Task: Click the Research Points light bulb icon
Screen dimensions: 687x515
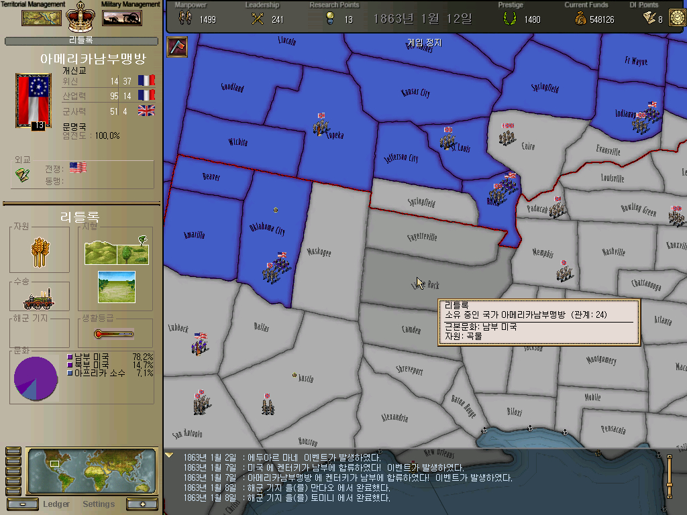Action: point(330,18)
